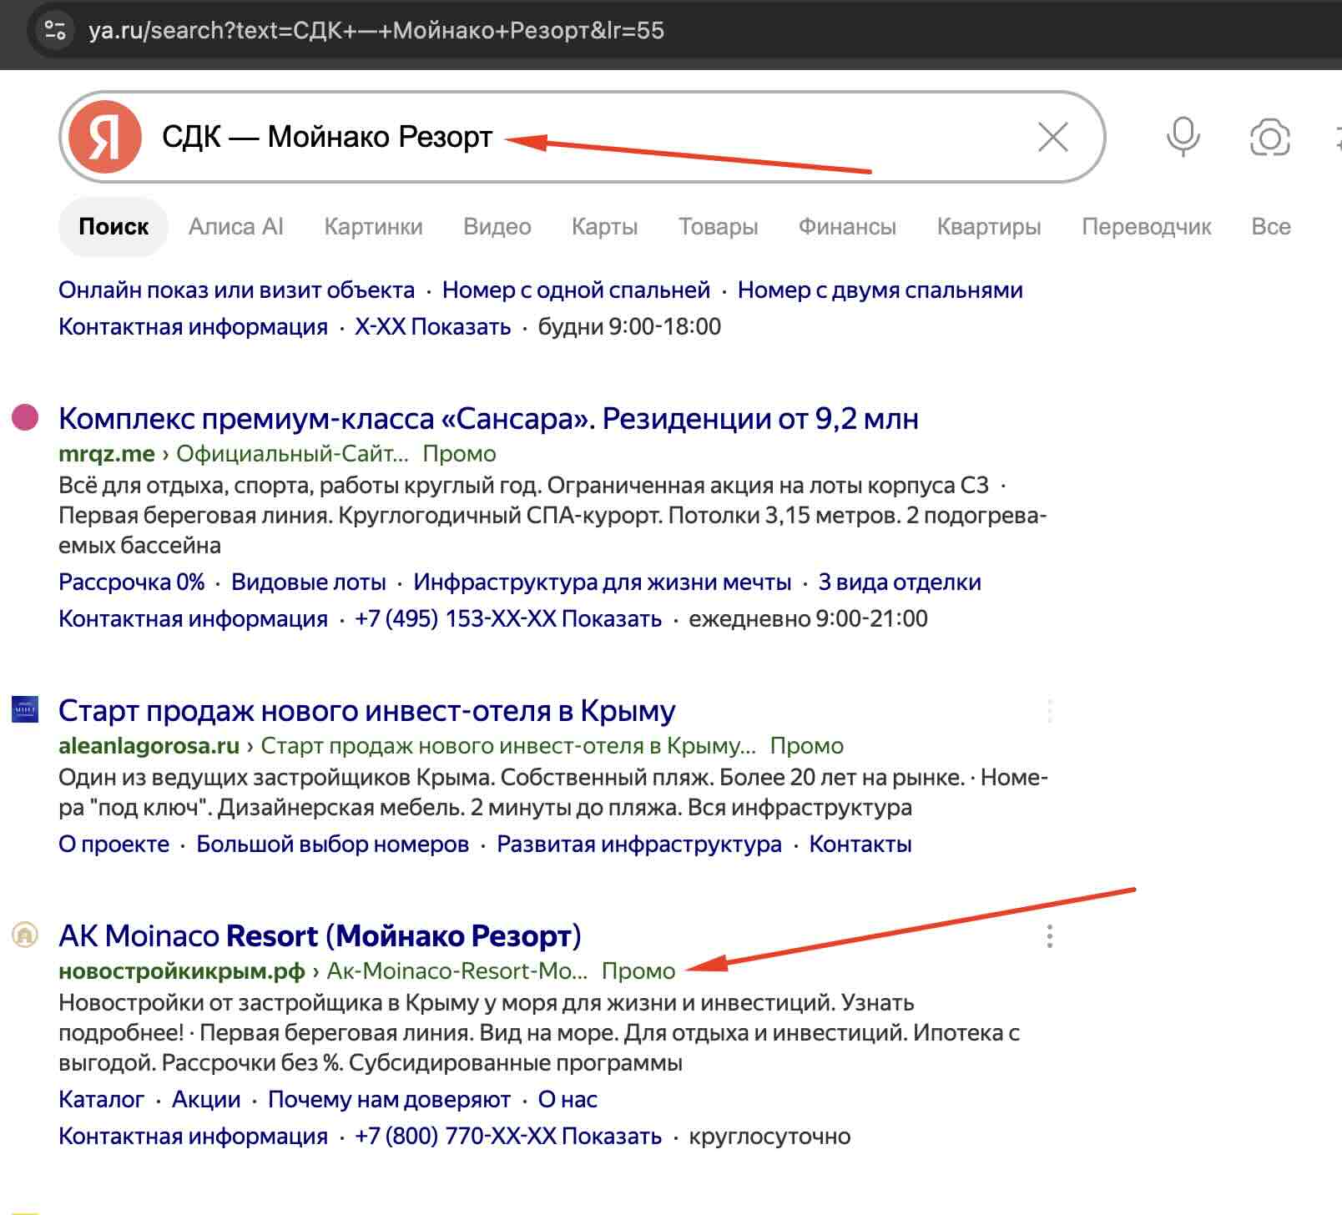Switch to the Картинки tab
Image resolution: width=1342 pixels, height=1215 pixels.
coord(373,227)
